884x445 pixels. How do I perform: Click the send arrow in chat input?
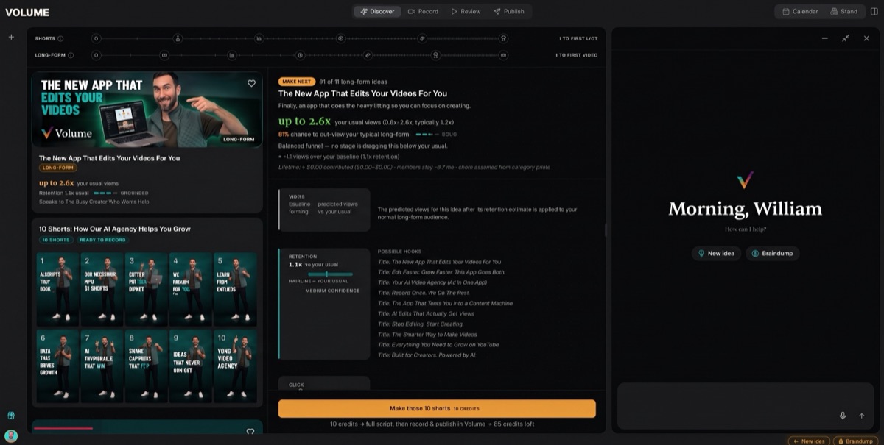pyautogui.click(x=862, y=416)
